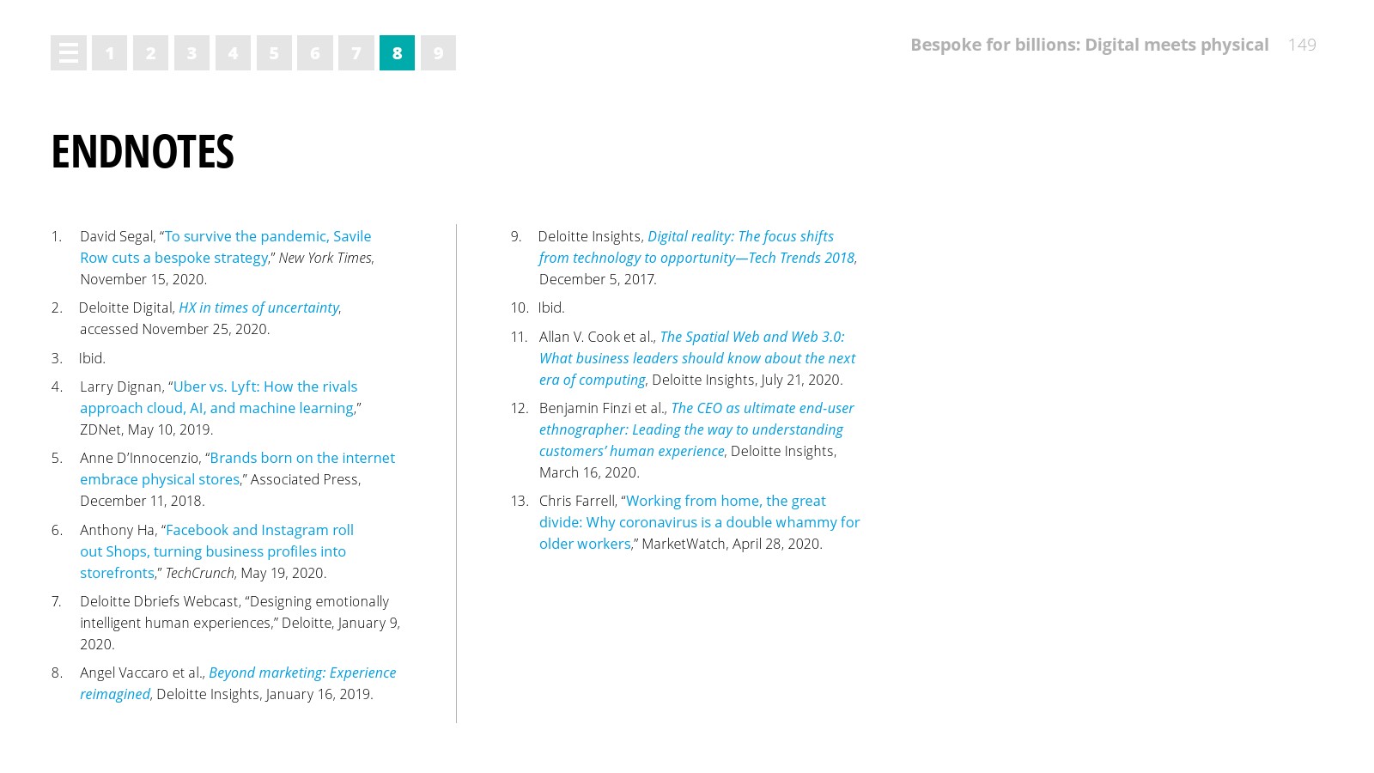
Task: Open 'HX in times of uncertainty' link
Action: point(258,307)
